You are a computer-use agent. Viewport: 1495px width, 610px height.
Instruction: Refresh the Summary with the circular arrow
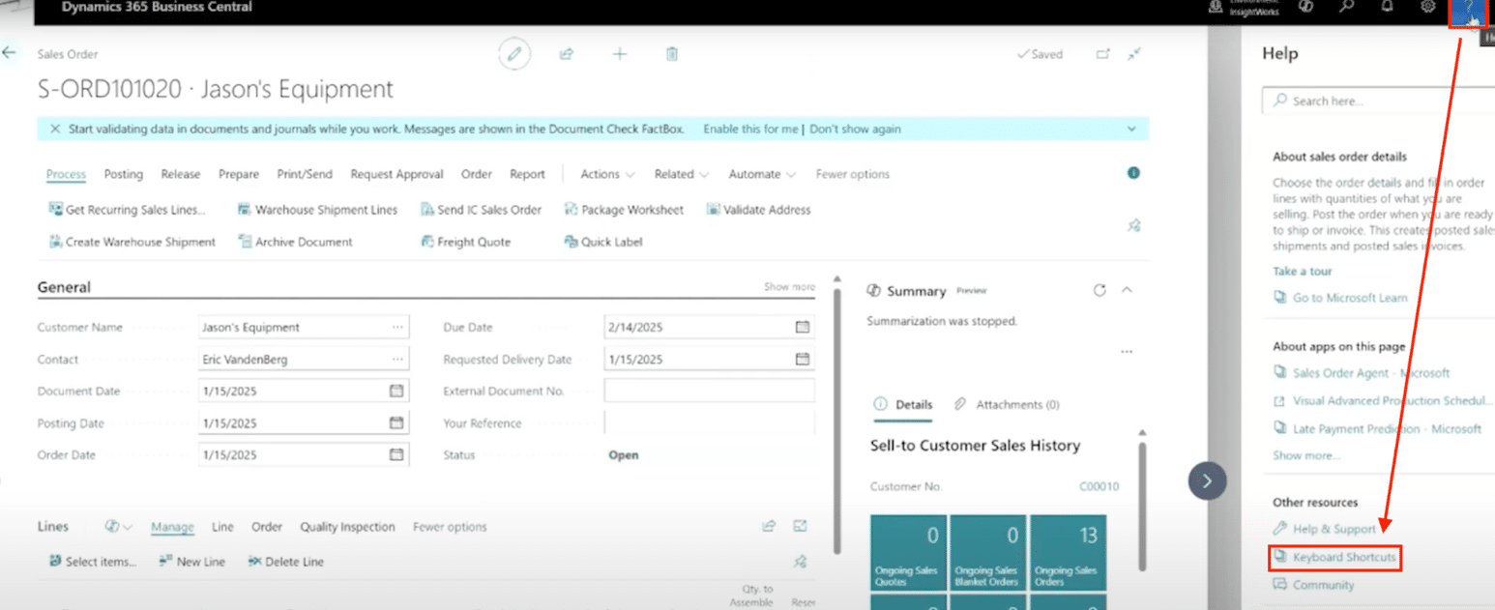[x=1099, y=291]
